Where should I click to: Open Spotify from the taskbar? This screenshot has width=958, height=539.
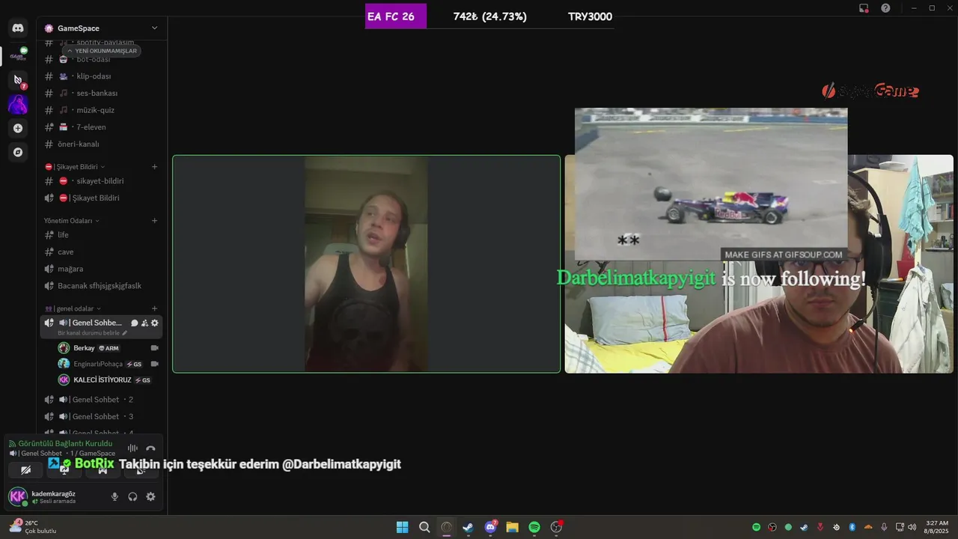click(534, 527)
